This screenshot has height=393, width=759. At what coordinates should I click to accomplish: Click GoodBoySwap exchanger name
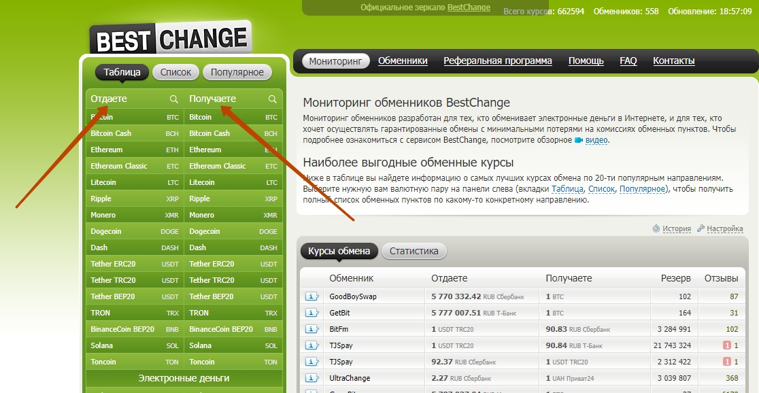[353, 296]
